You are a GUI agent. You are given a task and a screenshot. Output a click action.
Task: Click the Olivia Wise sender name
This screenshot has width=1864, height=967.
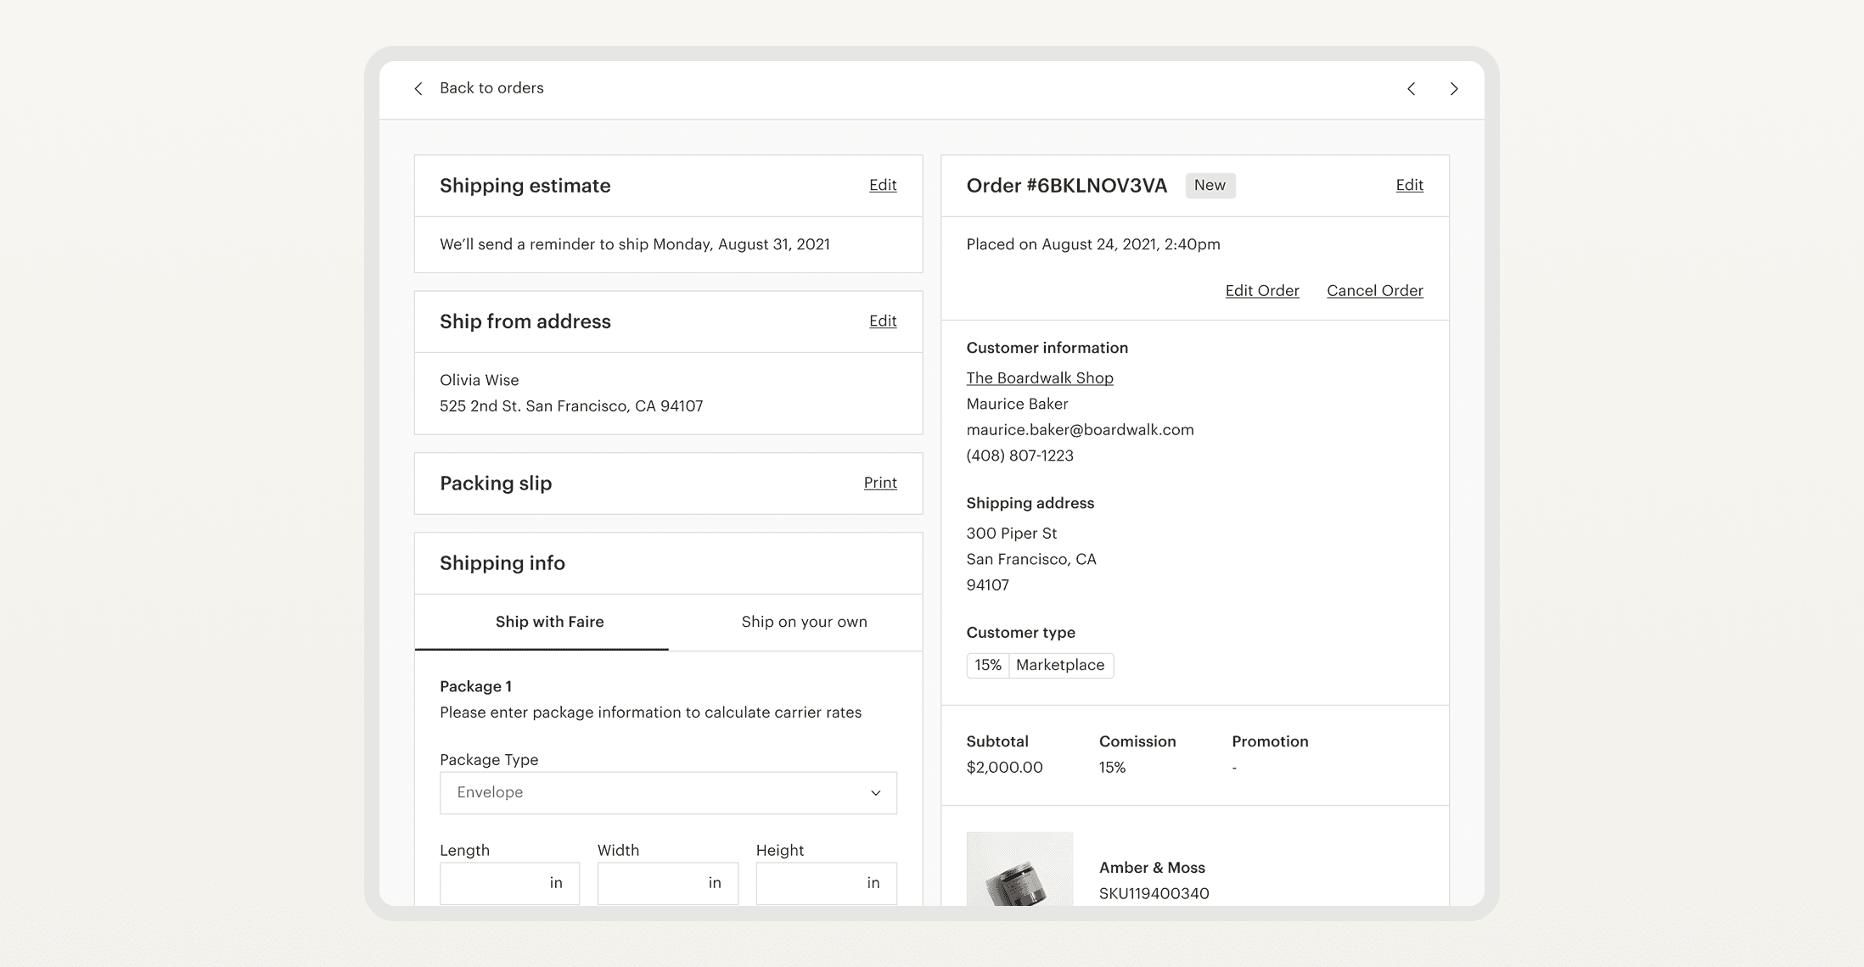(479, 380)
